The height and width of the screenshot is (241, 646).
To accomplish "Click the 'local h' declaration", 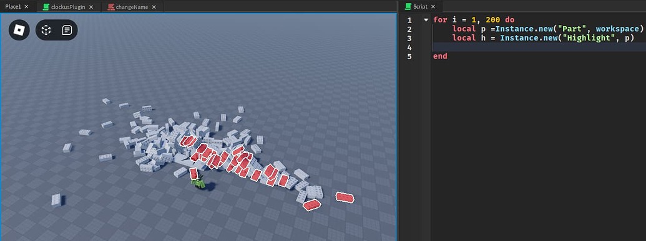I will [x=469, y=38].
